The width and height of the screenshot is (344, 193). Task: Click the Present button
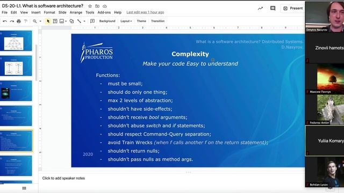[293, 9]
